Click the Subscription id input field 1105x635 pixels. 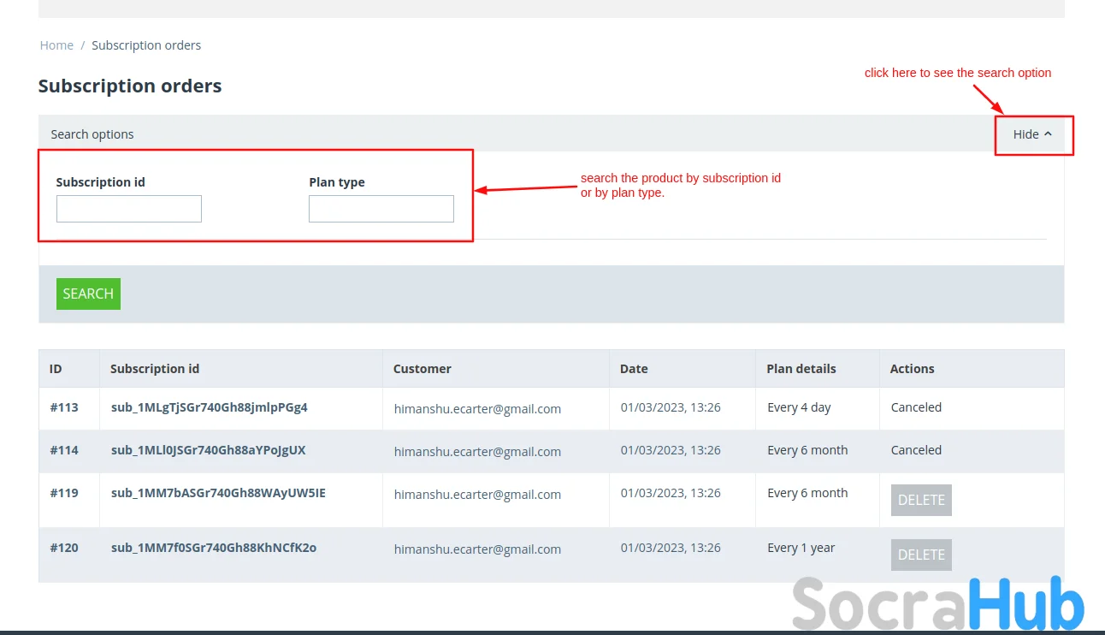pyautogui.click(x=129, y=209)
